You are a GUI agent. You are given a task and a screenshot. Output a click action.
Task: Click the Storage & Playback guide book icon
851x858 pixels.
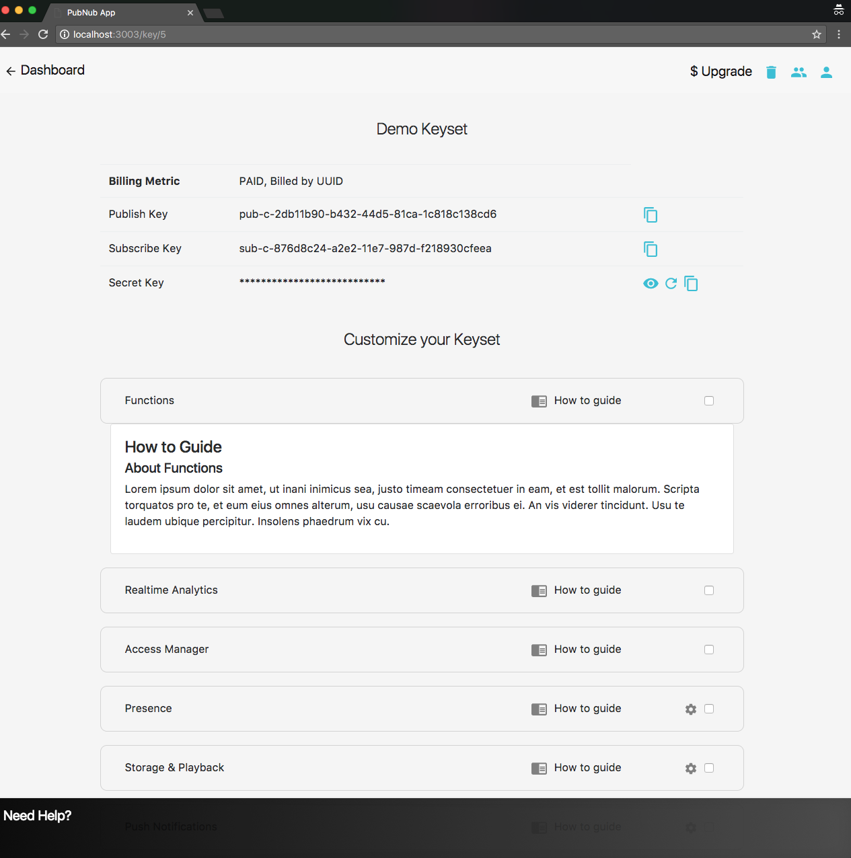pos(539,769)
